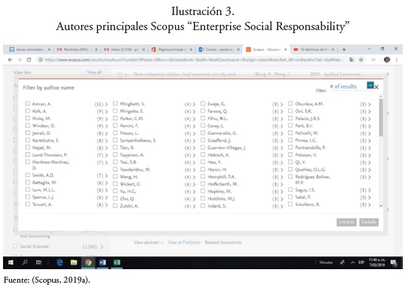Open the translate page icon
The width and height of the screenshot is (408, 288).
click(351, 60)
